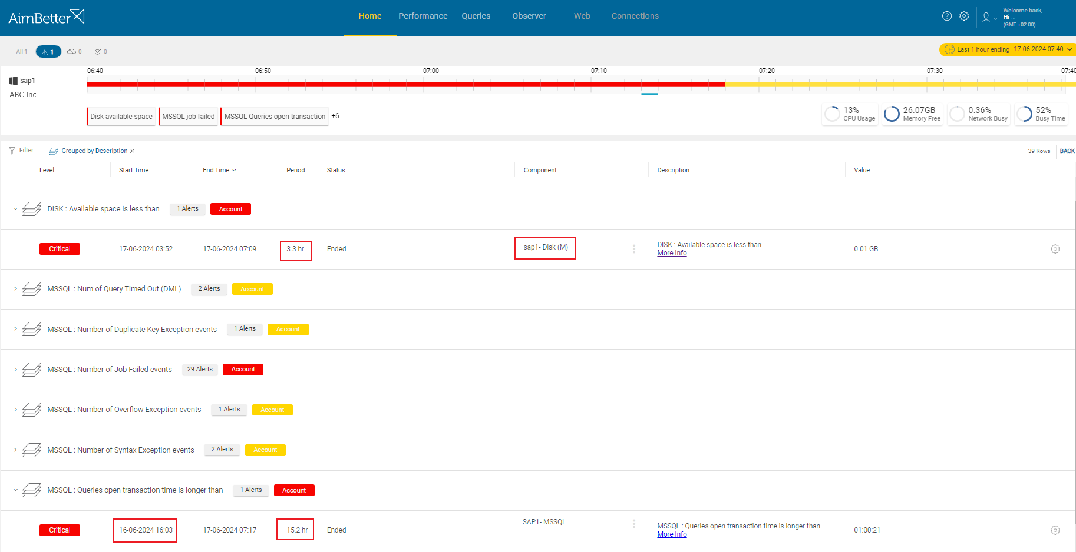This screenshot has height=552, width=1076.
Task: Click the stack icon of Duplicate Key Exception group
Action: pos(32,329)
